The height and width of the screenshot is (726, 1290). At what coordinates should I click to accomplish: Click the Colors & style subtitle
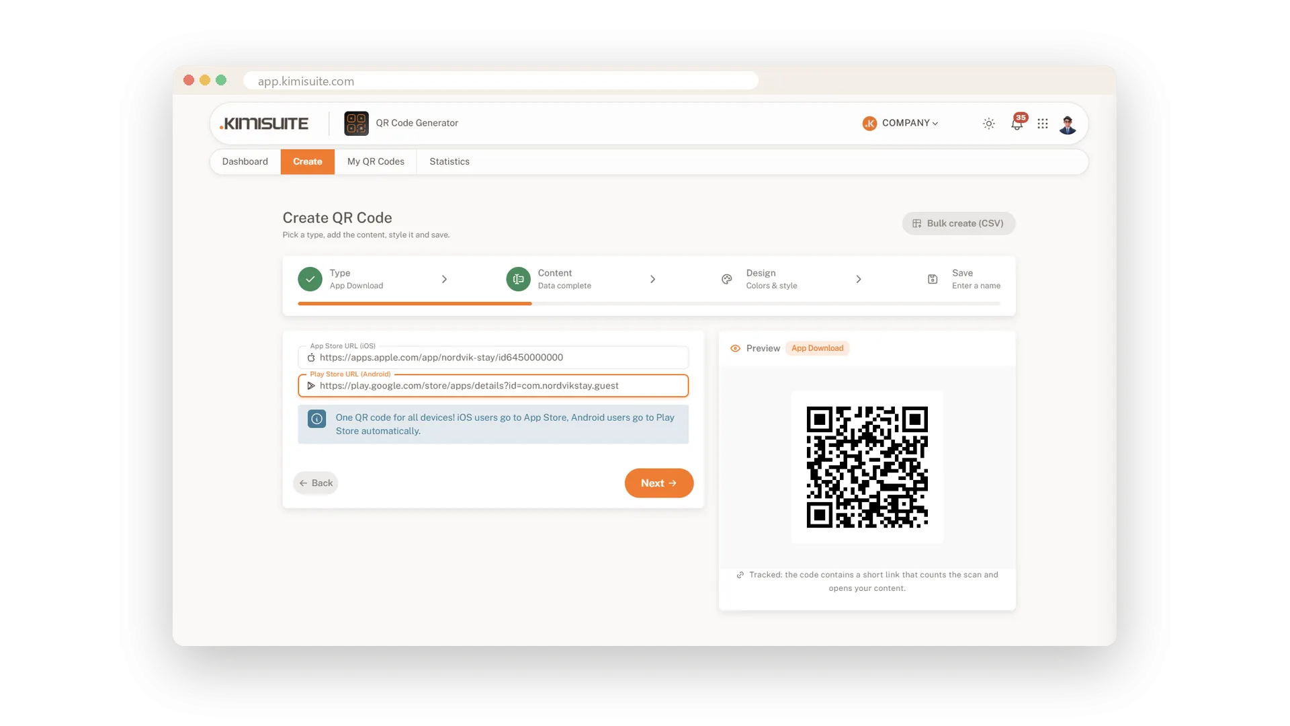click(771, 286)
